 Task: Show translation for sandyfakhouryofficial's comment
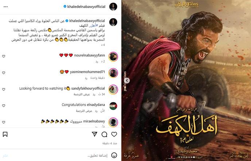[x=82, y=94]
